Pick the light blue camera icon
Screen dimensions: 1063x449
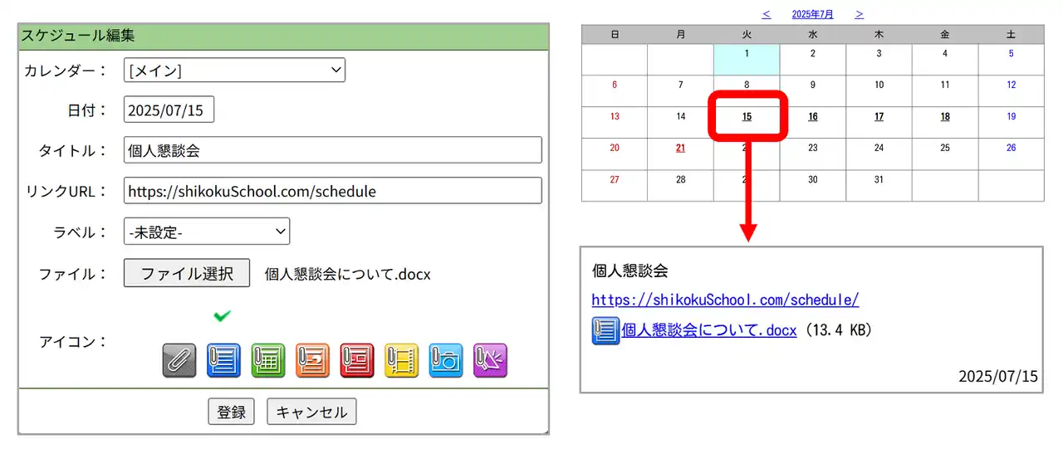point(446,360)
